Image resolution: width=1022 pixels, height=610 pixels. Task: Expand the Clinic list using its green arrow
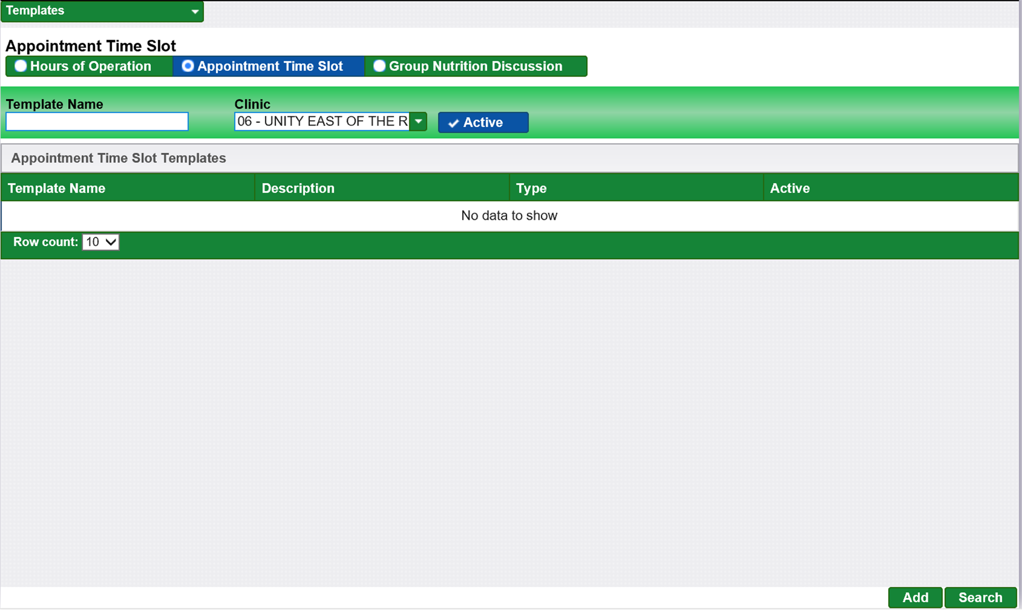click(418, 122)
